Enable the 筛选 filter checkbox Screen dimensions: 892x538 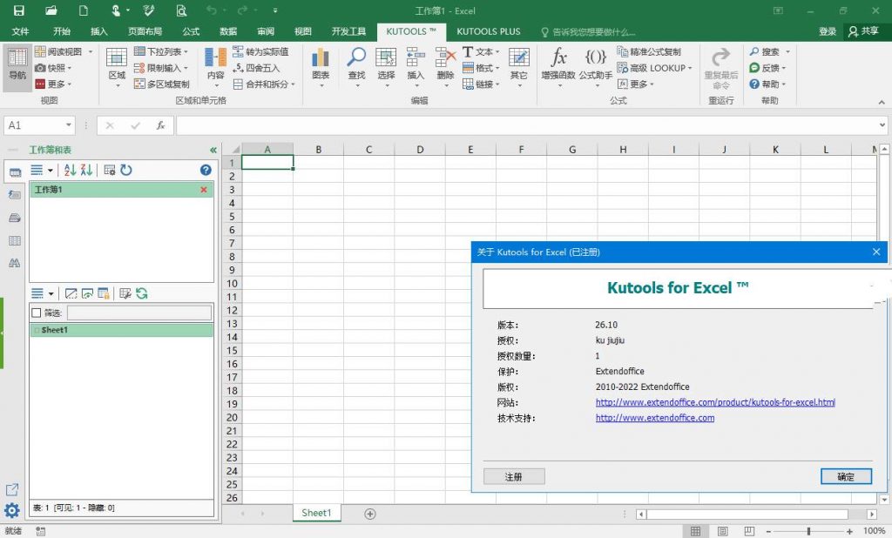point(36,313)
